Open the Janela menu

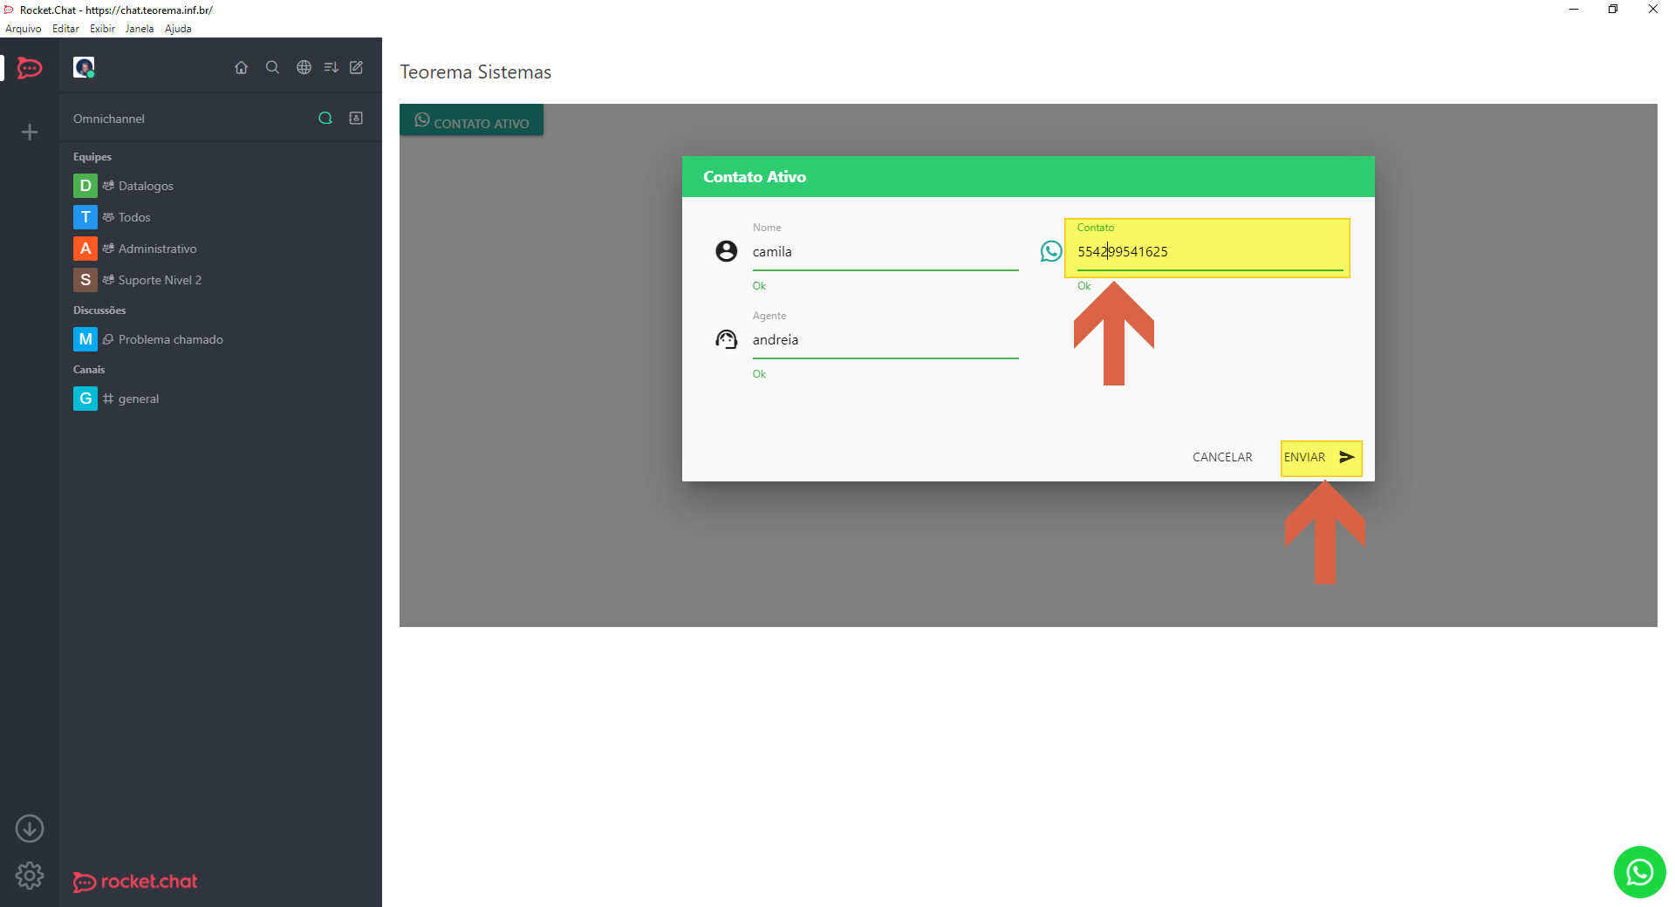coord(140,29)
